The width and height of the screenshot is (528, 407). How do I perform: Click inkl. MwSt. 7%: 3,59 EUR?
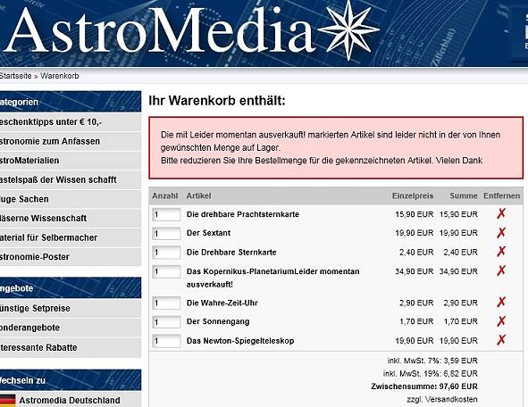click(x=432, y=361)
